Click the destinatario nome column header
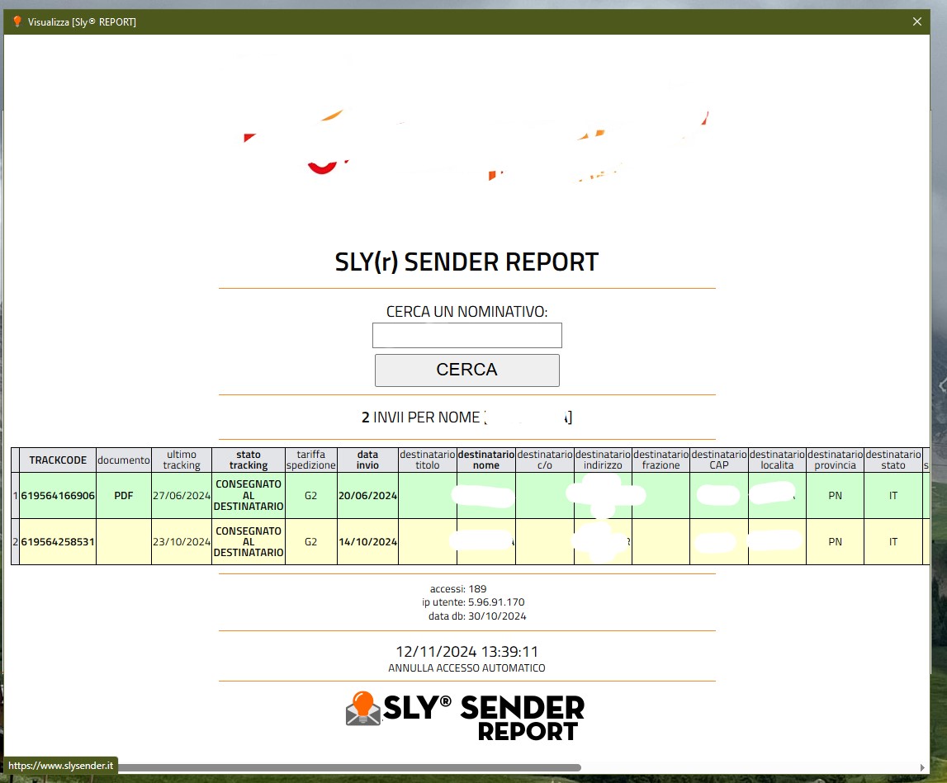The height and width of the screenshot is (783, 947). 486,460
